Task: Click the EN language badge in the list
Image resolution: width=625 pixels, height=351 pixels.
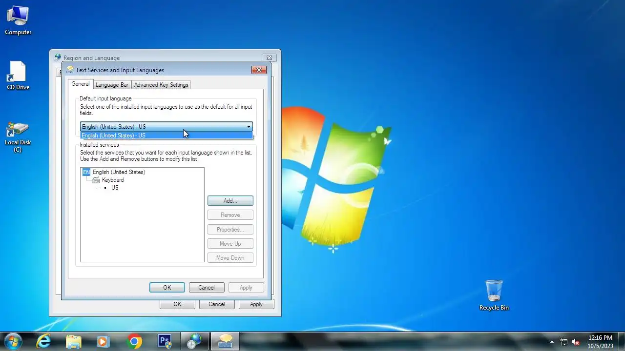Action: click(86, 172)
